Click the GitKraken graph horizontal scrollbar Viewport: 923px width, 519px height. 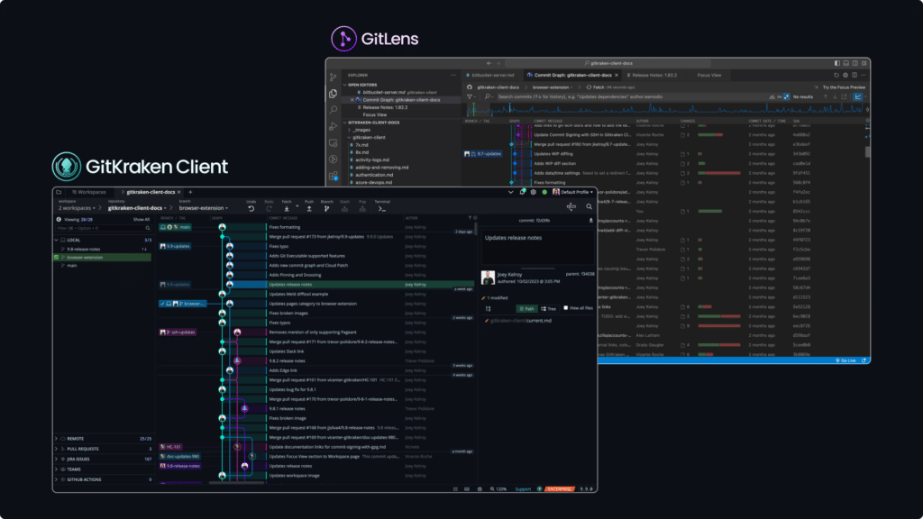[237, 483]
